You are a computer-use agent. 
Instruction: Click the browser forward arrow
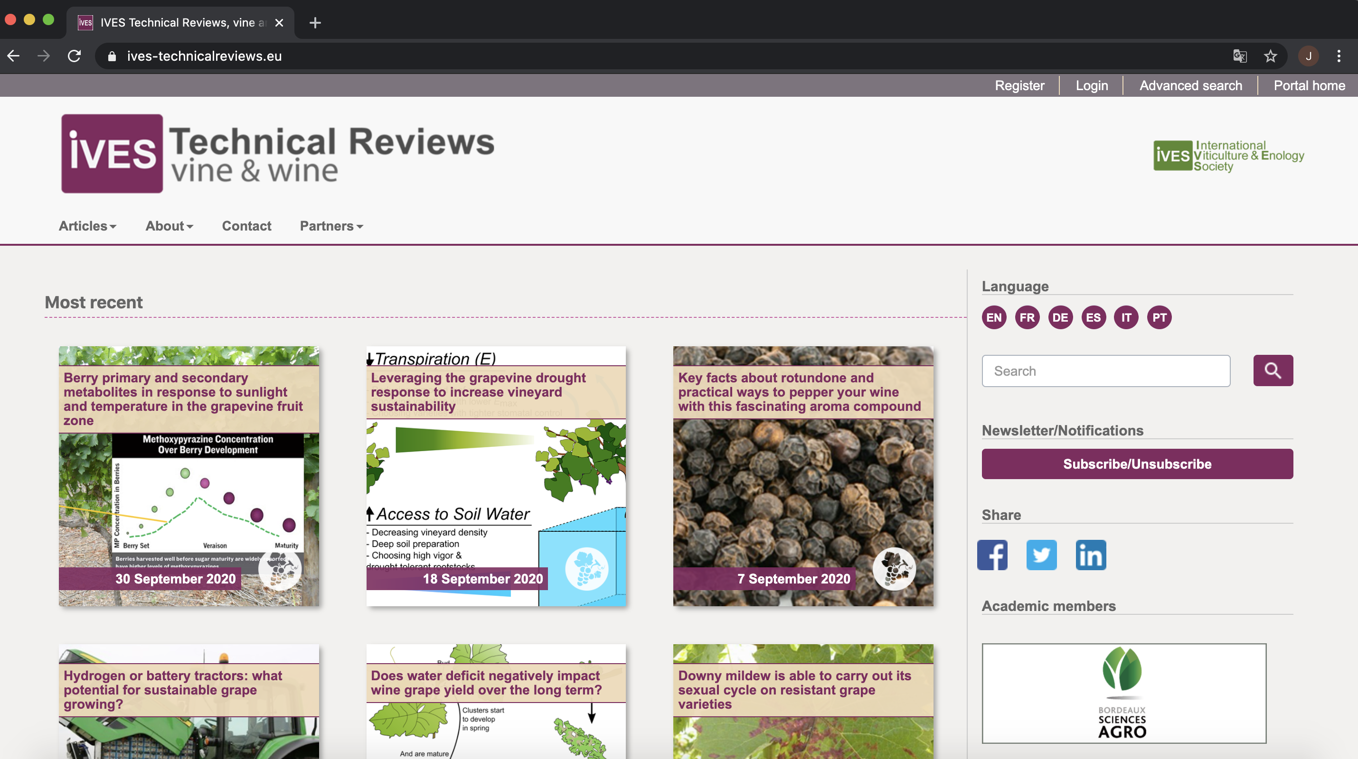point(44,56)
